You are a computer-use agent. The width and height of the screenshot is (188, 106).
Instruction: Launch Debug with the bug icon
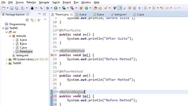click(x=48, y=8)
